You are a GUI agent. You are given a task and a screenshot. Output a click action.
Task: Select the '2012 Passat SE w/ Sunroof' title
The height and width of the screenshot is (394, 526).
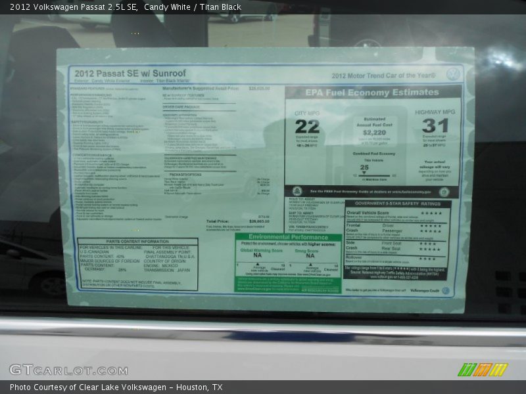(130, 74)
